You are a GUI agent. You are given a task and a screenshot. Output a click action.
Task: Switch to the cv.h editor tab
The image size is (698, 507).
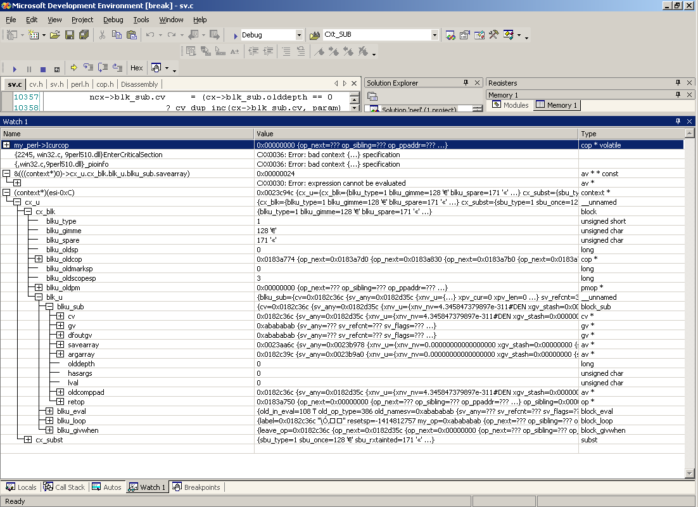(36, 84)
